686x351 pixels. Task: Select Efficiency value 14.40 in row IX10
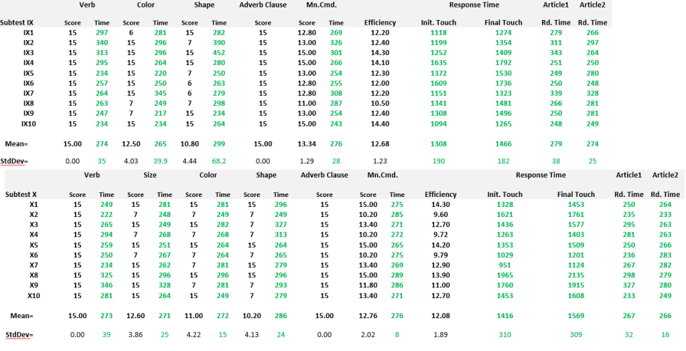click(380, 123)
